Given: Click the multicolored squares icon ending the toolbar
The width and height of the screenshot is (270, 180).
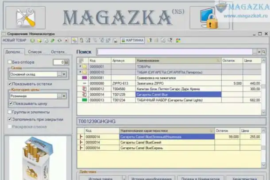Looking at the screenshot, I should coord(178,40).
